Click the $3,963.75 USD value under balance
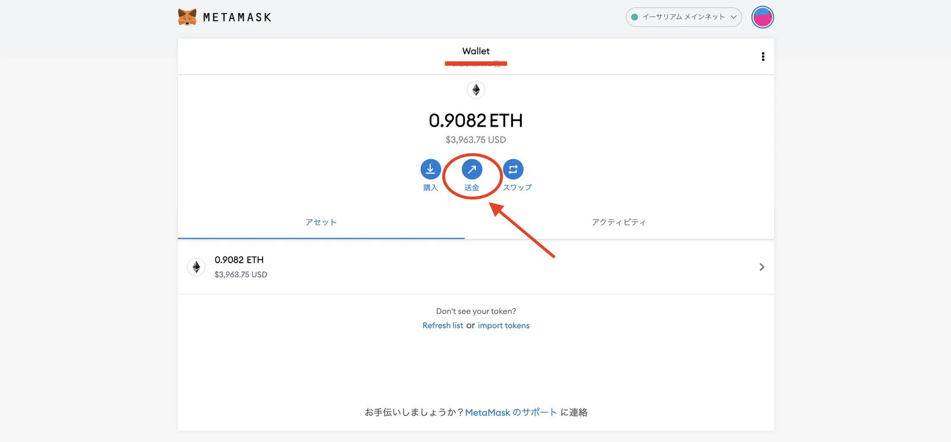Viewport: 951px width, 442px height. point(475,140)
